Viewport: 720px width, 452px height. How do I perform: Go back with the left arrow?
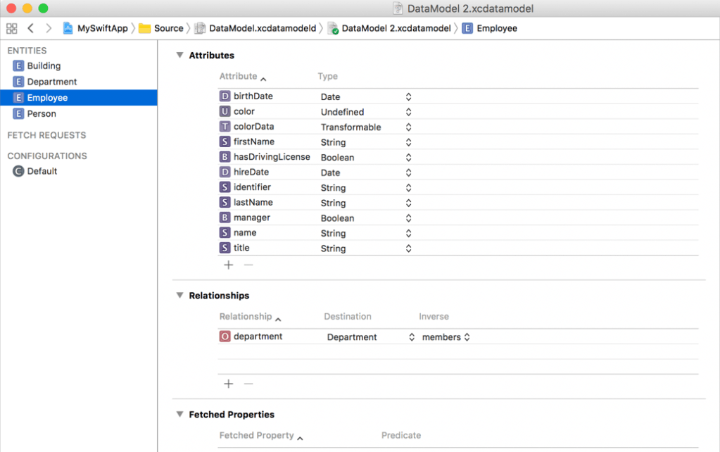tap(30, 28)
